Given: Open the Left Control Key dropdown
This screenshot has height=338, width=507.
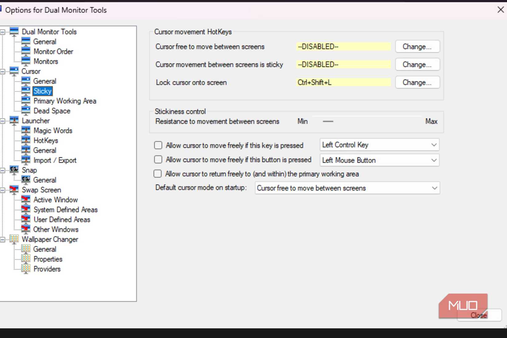Looking at the screenshot, I should [x=434, y=145].
